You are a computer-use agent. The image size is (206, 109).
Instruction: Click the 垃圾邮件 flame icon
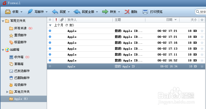pyautogui.click(x=11, y=85)
